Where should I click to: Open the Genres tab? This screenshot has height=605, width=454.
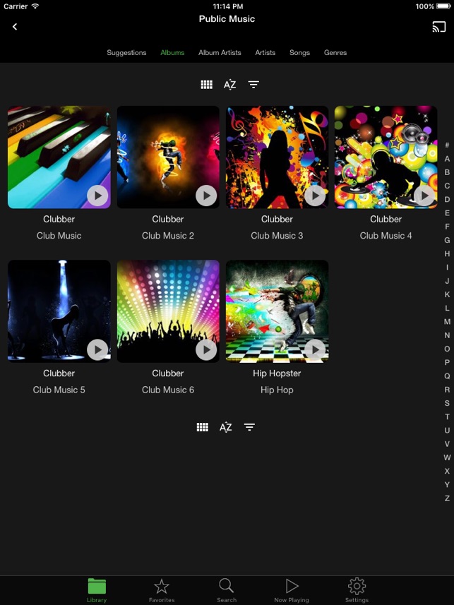point(335,53)
